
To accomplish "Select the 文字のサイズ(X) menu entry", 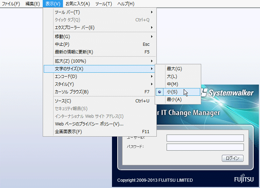I will [99, 69].
